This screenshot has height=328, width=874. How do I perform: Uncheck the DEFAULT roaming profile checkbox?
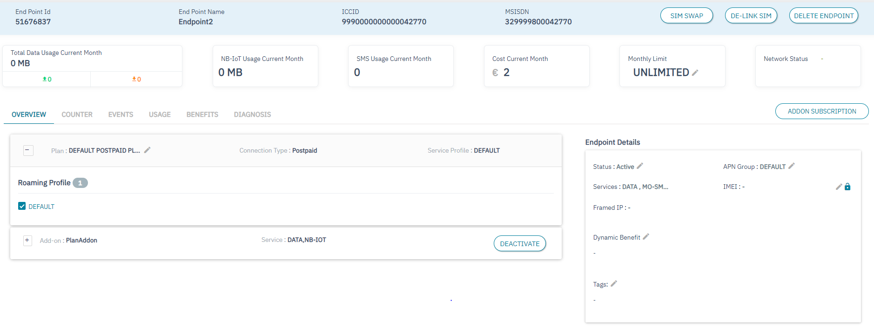22,206
